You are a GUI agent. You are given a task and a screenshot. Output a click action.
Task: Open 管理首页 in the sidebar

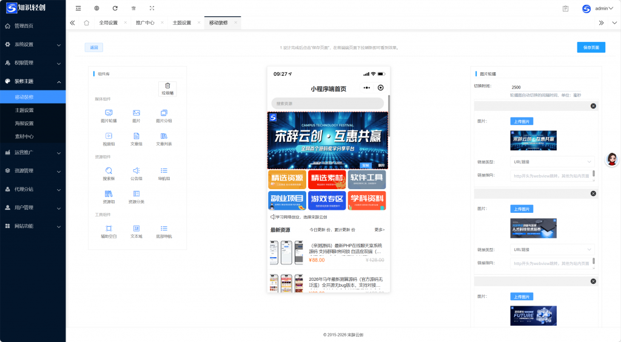click(x=33, y=26)
